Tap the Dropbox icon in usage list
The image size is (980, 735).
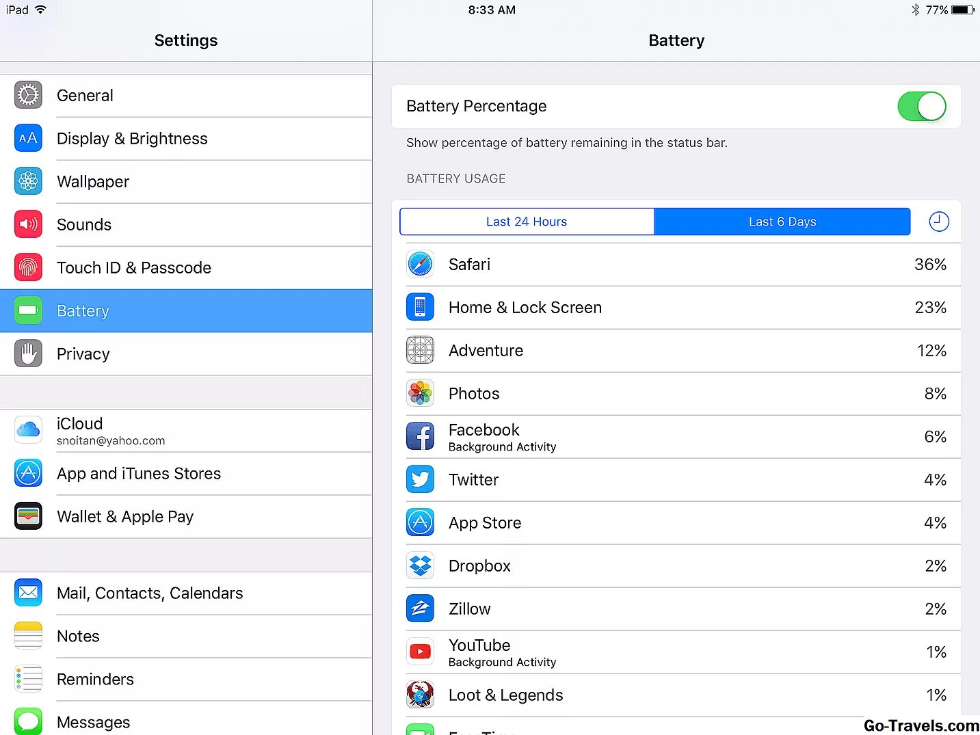420,565
